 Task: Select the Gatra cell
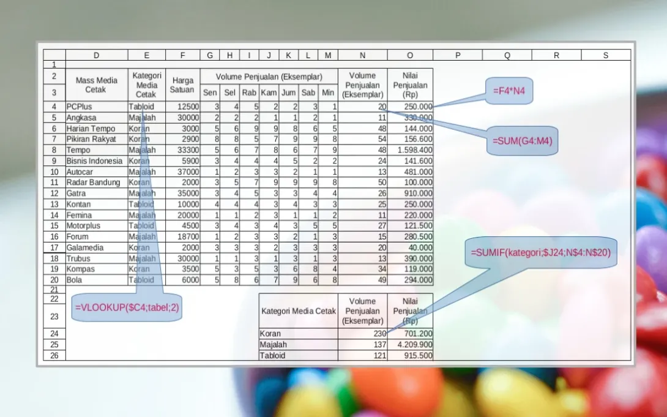[x=97, y=193]
